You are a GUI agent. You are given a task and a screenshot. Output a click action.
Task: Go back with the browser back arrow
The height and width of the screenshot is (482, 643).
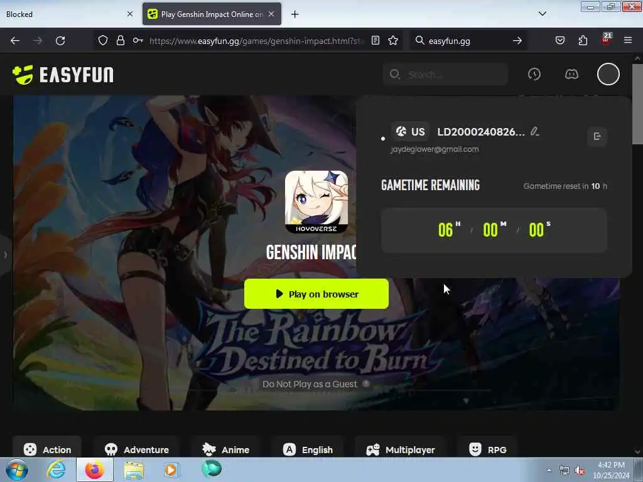click(15, 41)
